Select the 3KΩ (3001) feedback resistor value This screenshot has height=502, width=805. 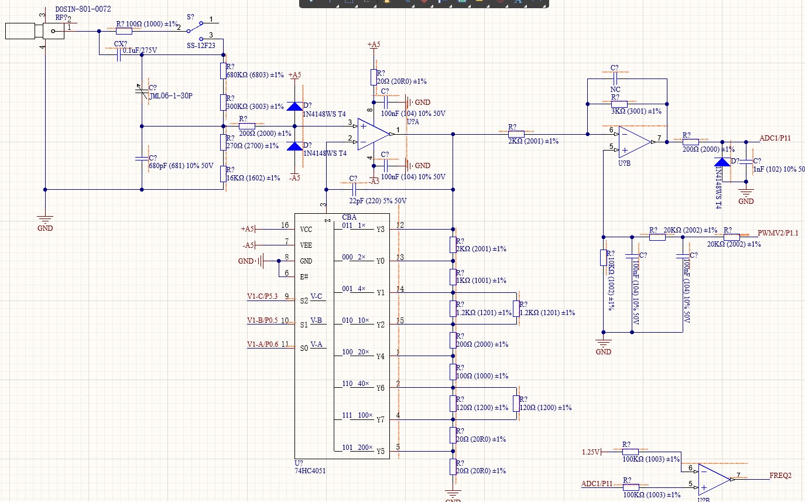[x=636, y=111]
